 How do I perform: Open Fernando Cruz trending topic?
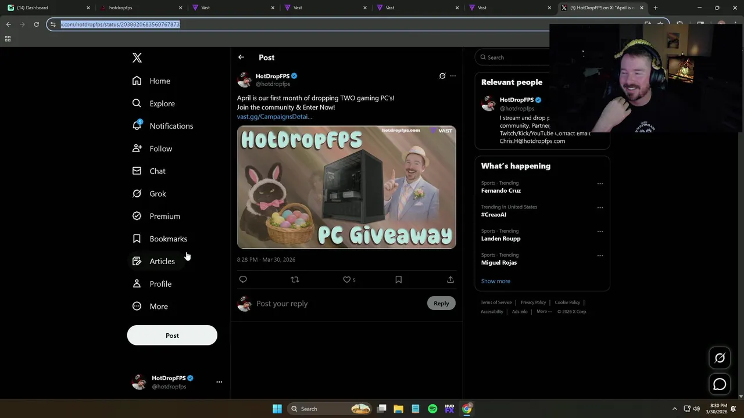click(501, 190)
